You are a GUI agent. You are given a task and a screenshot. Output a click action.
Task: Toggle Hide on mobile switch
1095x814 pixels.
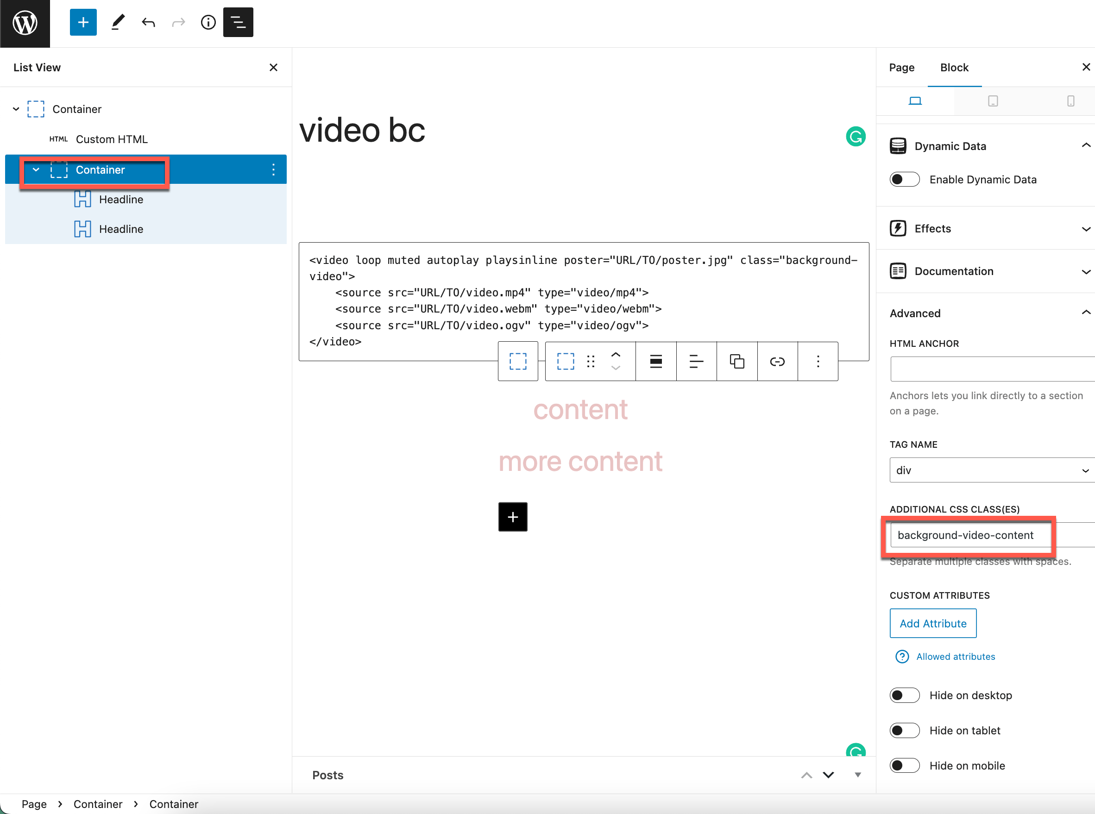pos(905,765)
